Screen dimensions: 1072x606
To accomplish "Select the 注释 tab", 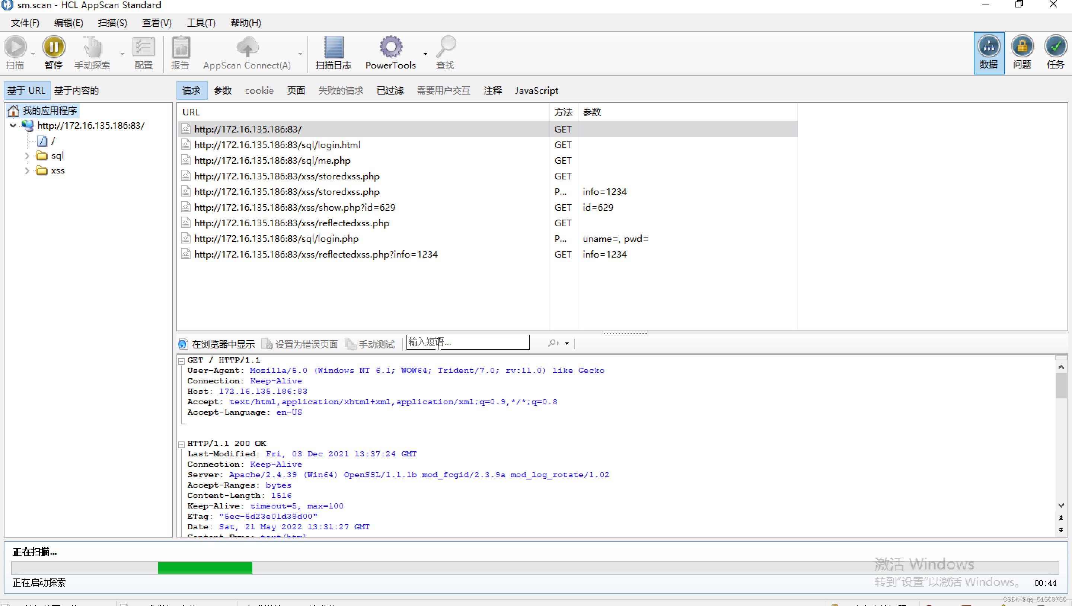I will click(493, 90).
